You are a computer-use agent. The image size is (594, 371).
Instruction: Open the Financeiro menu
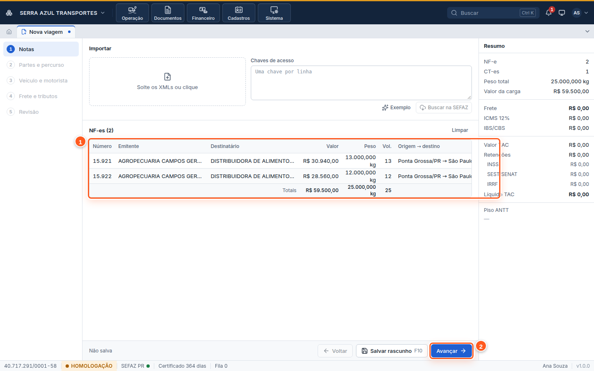coord(203,13)
